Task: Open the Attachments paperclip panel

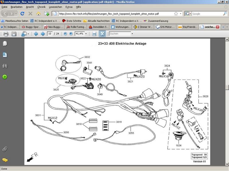Action: (x=5, y=149)
